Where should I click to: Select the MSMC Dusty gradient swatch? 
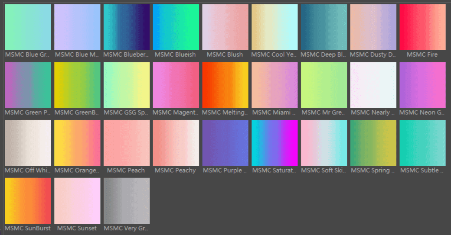click(x=373, y=27)
